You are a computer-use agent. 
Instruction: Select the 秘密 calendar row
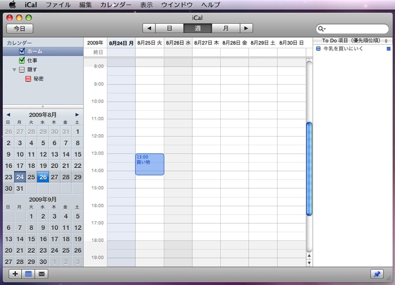[x=43, y=79]
